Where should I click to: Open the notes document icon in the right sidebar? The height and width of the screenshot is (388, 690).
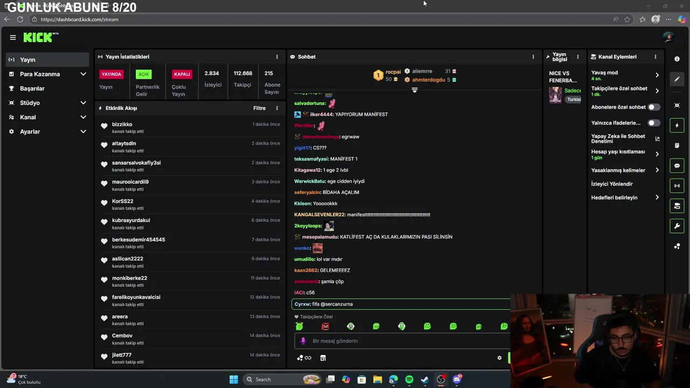click(677, 145)
